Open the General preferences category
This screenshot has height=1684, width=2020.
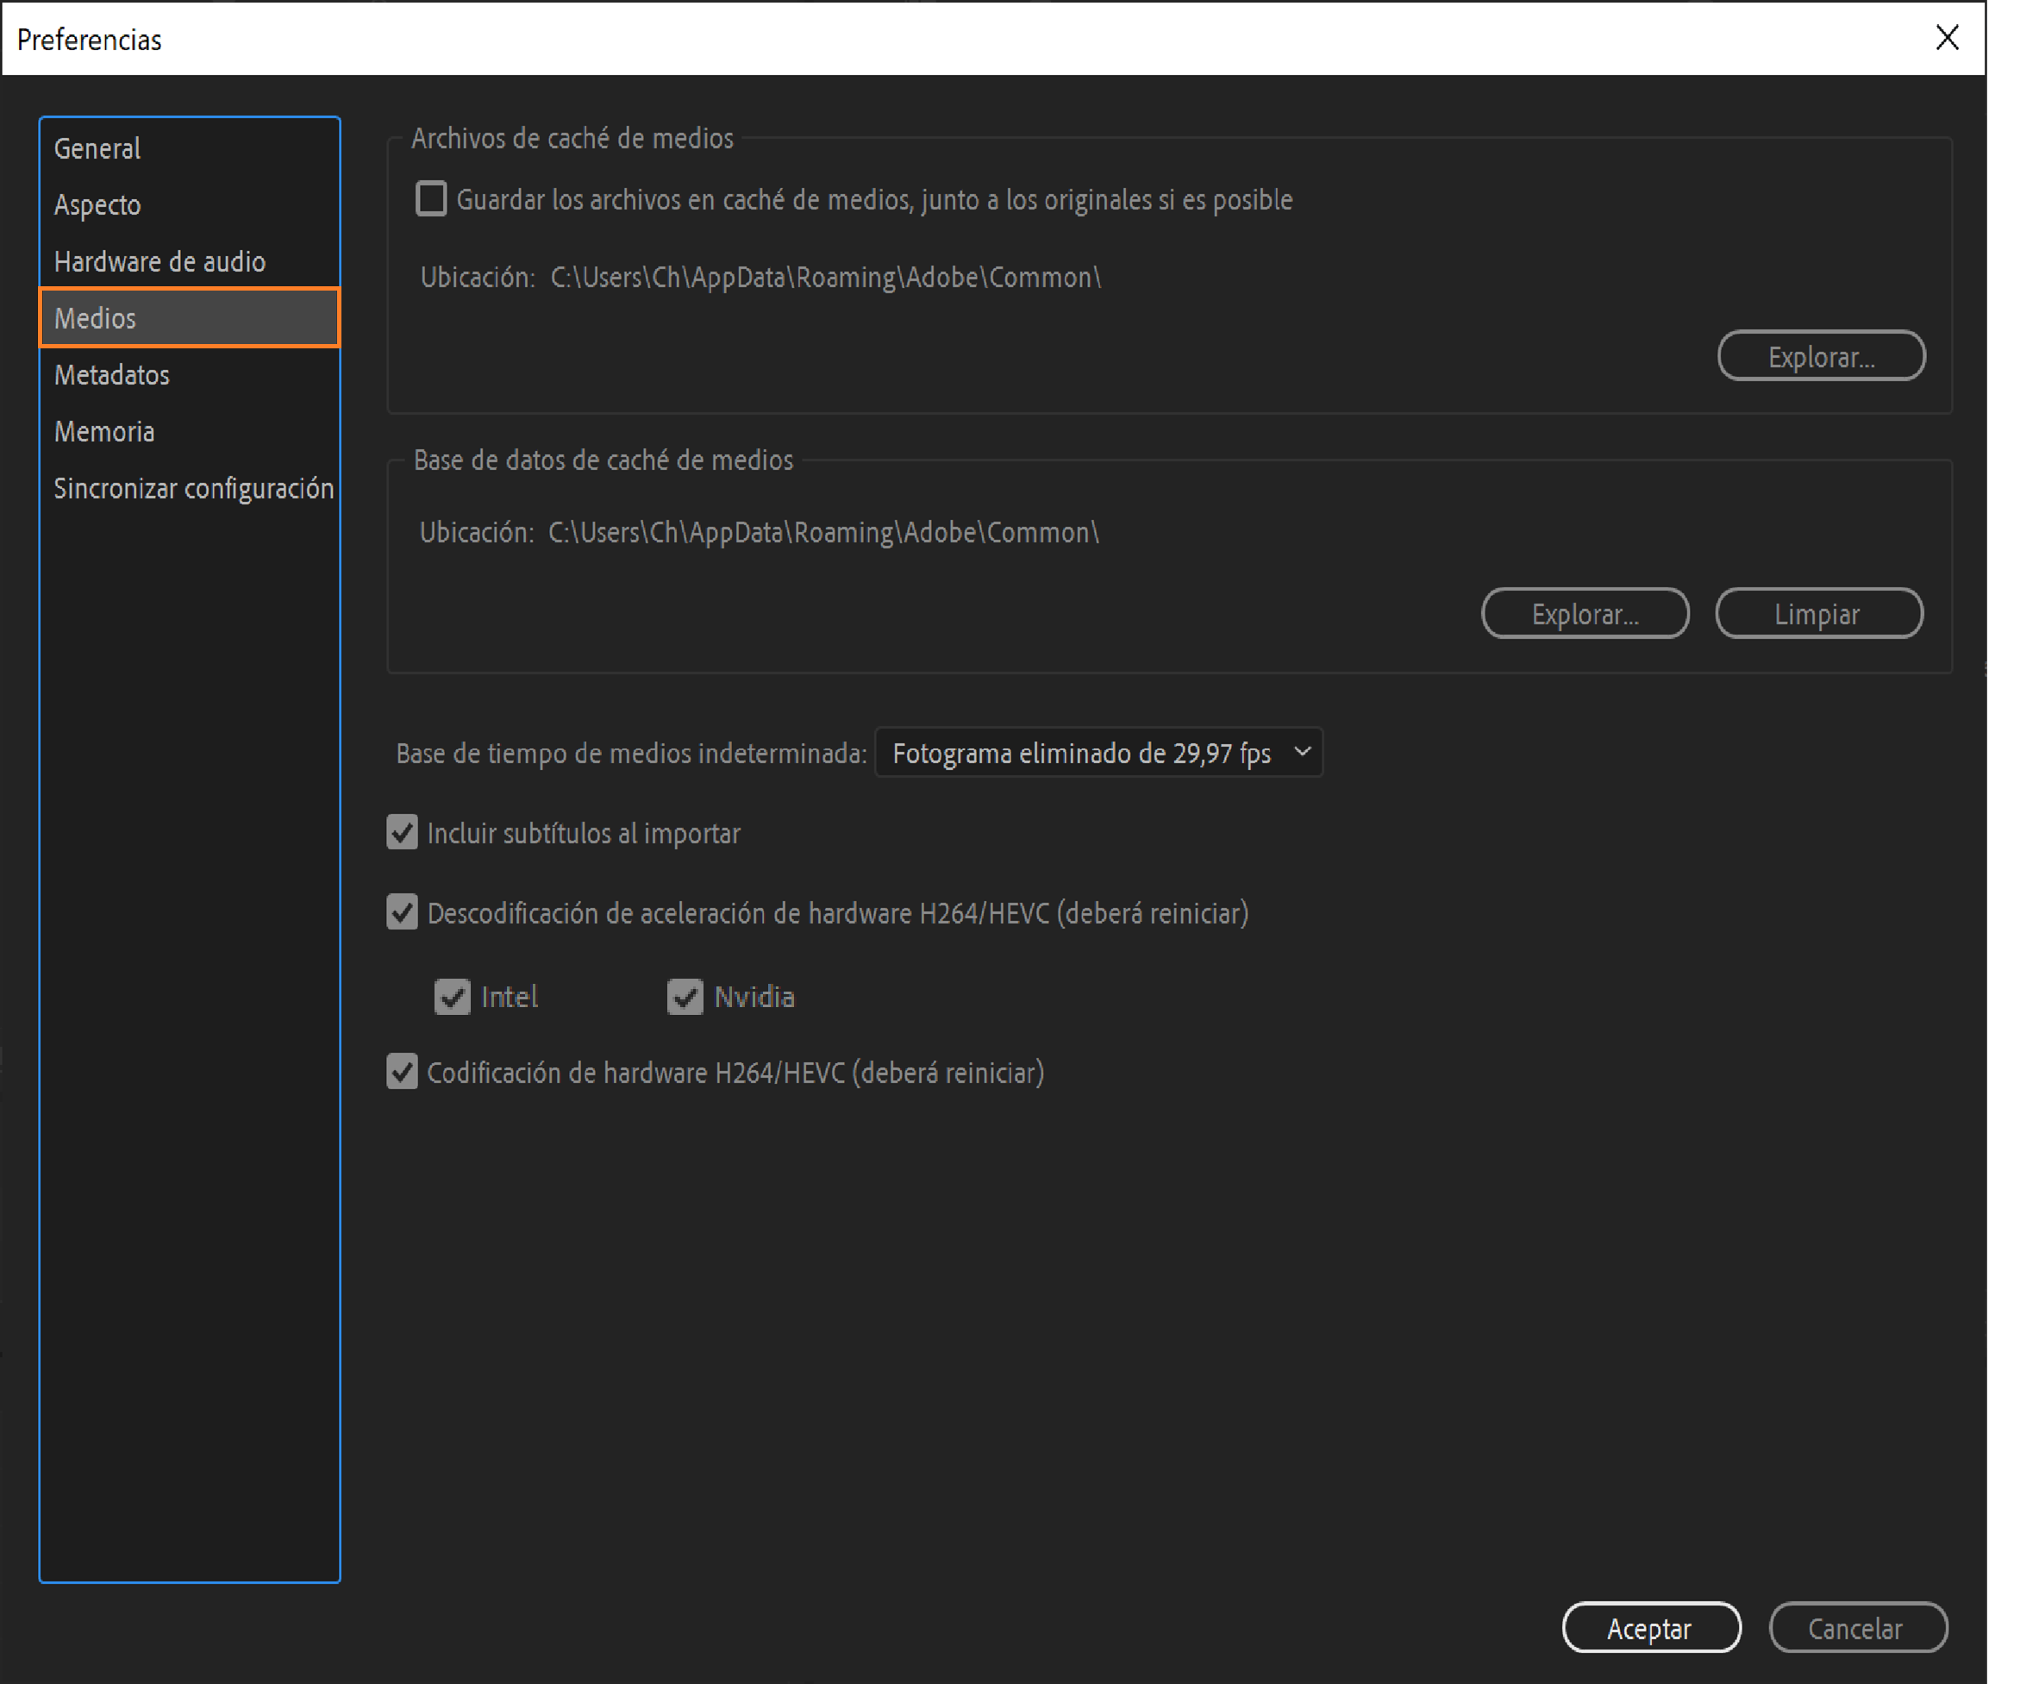[x=97, y=148]
